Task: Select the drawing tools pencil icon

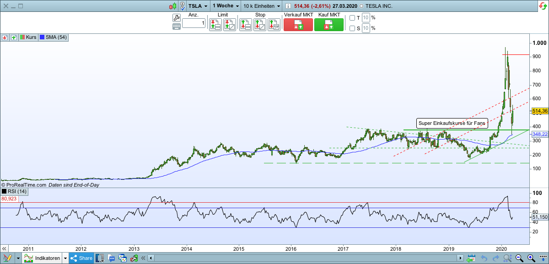Action: tap(7, 258)
